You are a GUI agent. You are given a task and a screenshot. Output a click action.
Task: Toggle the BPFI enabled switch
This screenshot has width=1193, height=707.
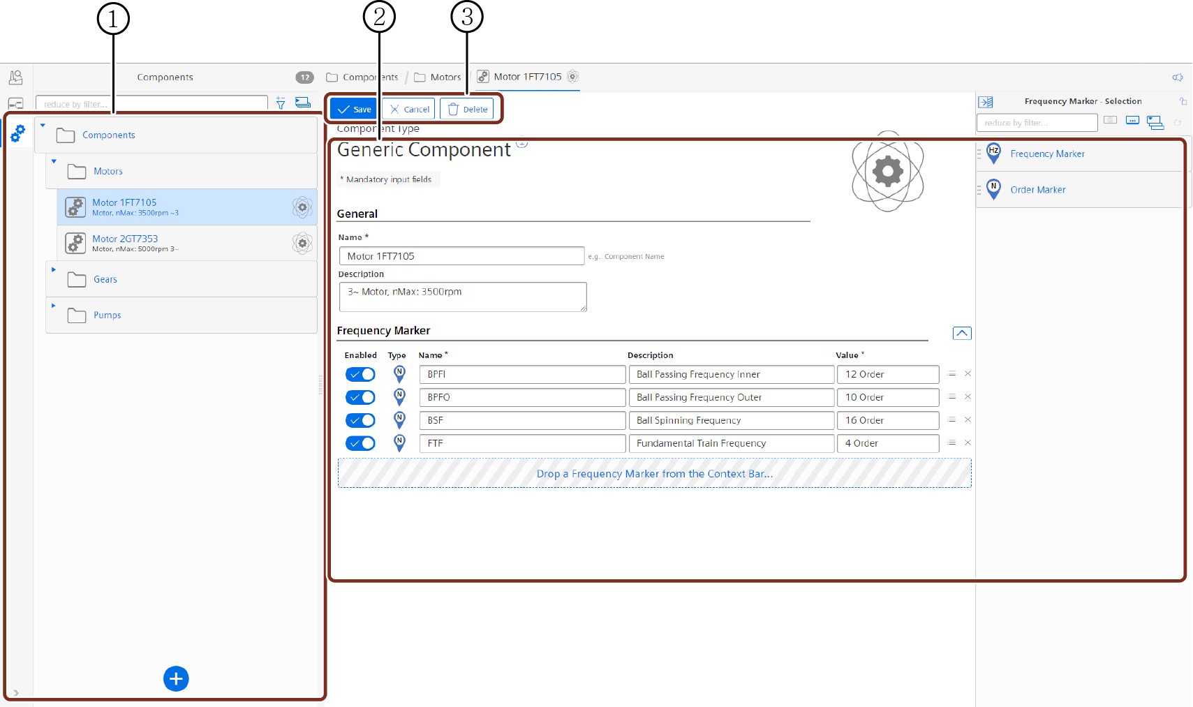coord(360,375)
